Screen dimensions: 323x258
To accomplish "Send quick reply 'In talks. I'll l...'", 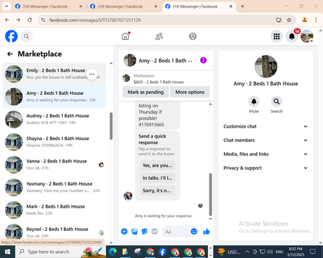I will tap(158, 178).
